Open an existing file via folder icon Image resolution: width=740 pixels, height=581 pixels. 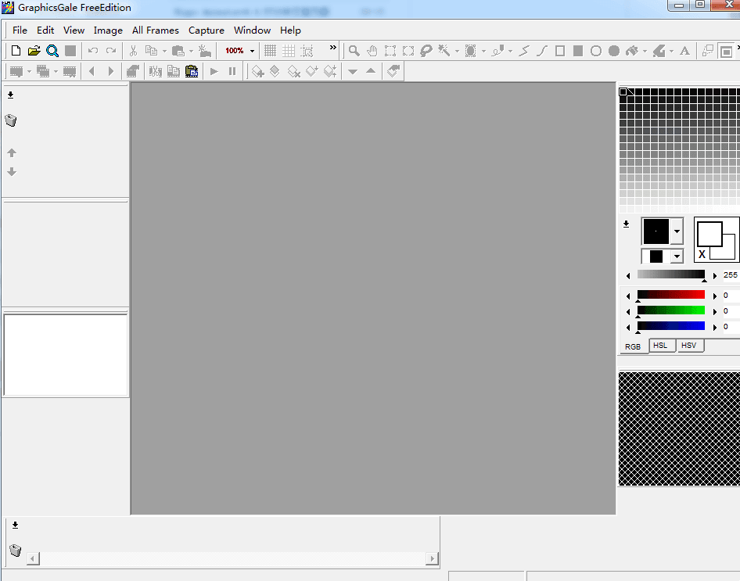(x=34, y=51)
